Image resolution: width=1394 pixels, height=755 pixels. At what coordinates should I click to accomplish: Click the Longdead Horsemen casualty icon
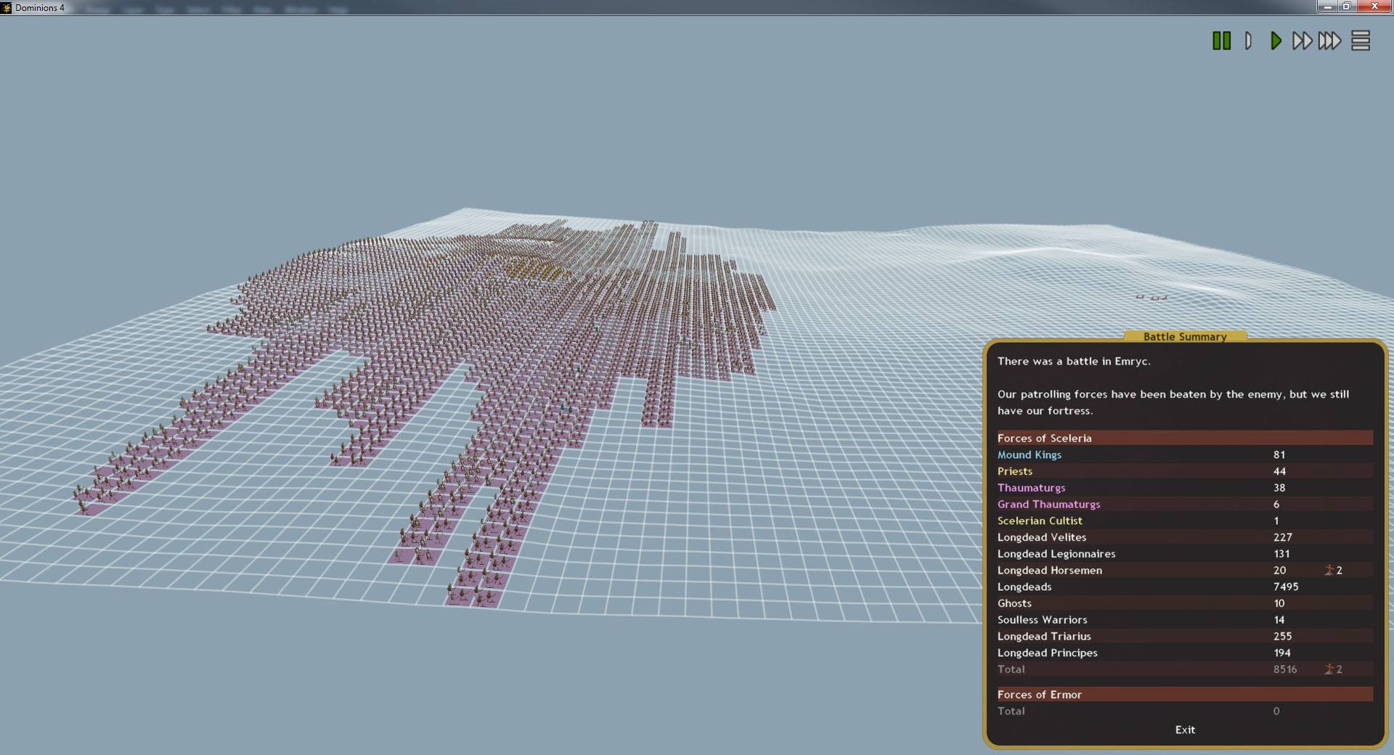click(1329, 570)
